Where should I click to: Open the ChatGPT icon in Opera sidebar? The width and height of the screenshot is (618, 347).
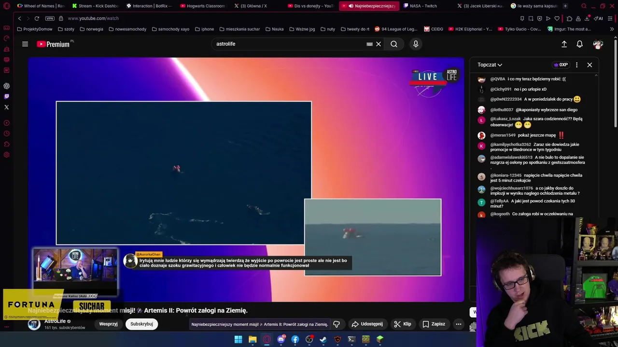coord(6,86)
